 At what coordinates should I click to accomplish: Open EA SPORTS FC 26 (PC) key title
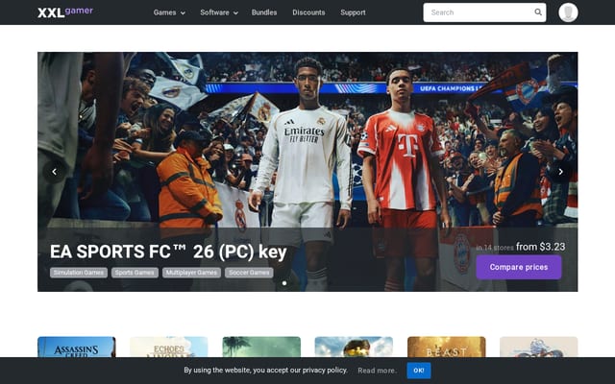click(x=168, y=252)
